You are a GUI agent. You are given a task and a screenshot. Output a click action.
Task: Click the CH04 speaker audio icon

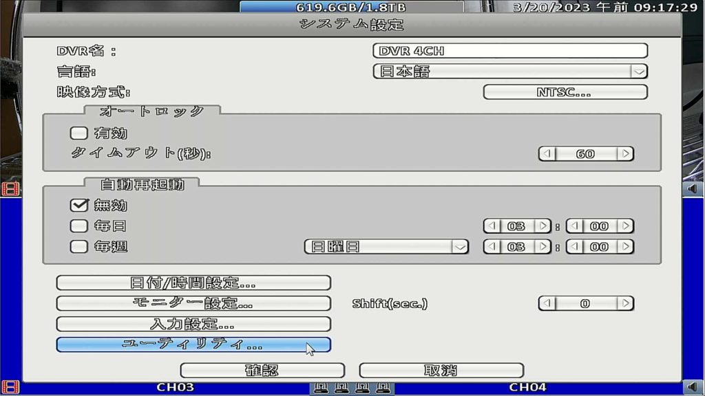(693, 387)
